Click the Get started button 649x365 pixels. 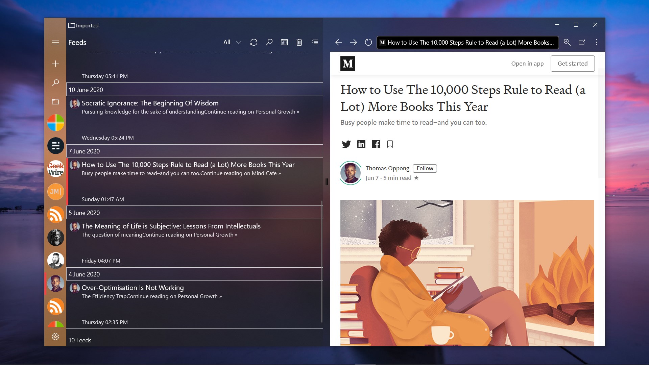click(x=572, y=64)
